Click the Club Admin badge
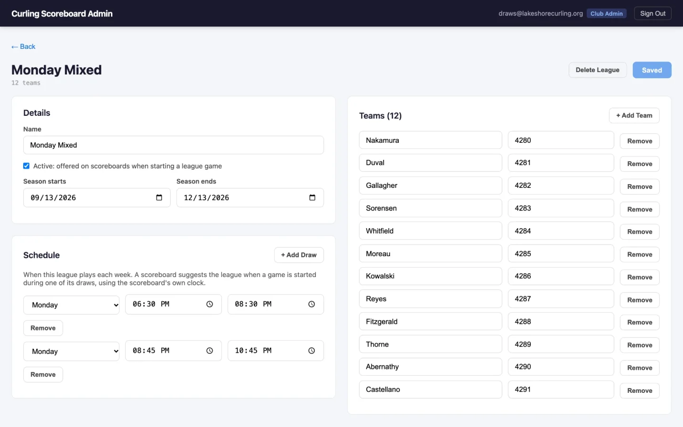This screenshot has height=427, width=683. 607,14
